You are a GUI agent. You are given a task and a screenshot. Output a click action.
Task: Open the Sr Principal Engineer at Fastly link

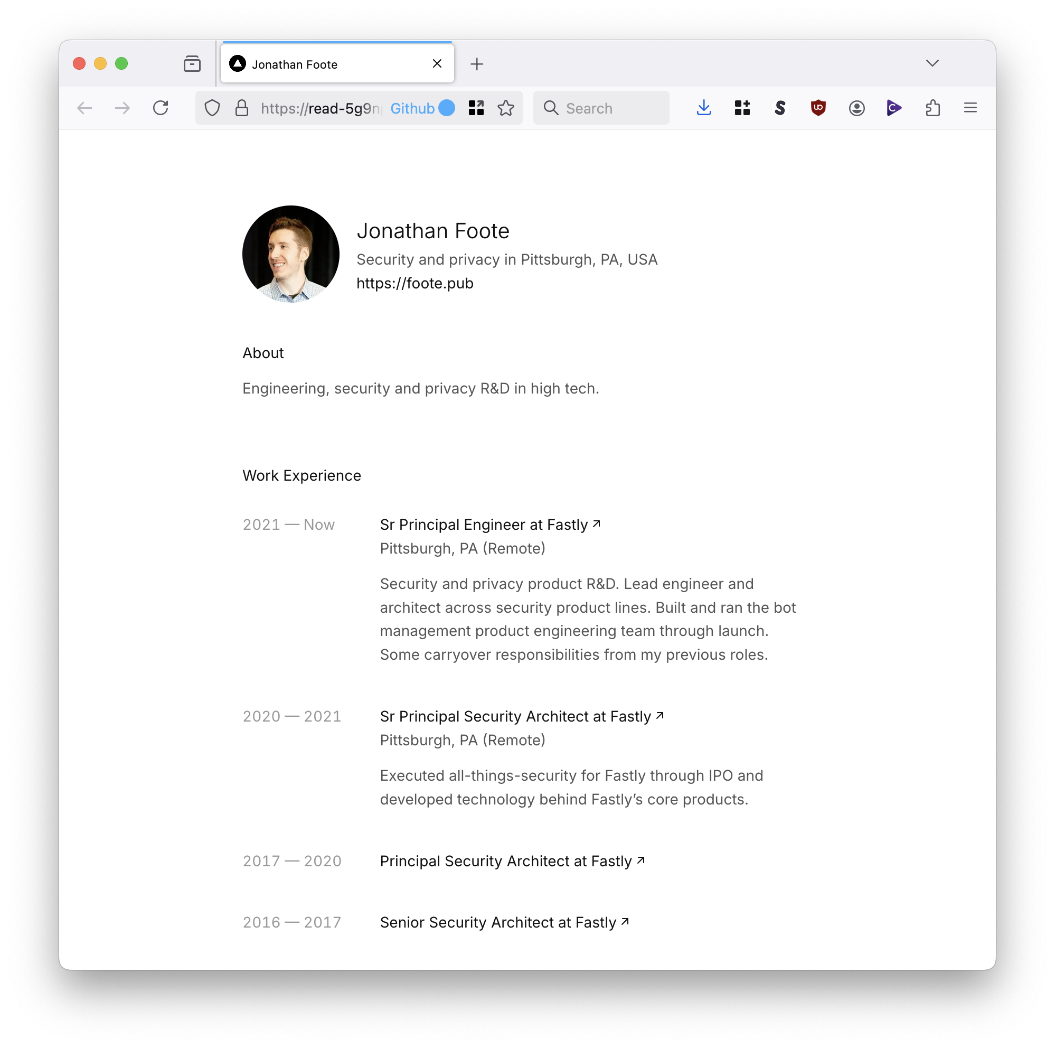[489, 524]
